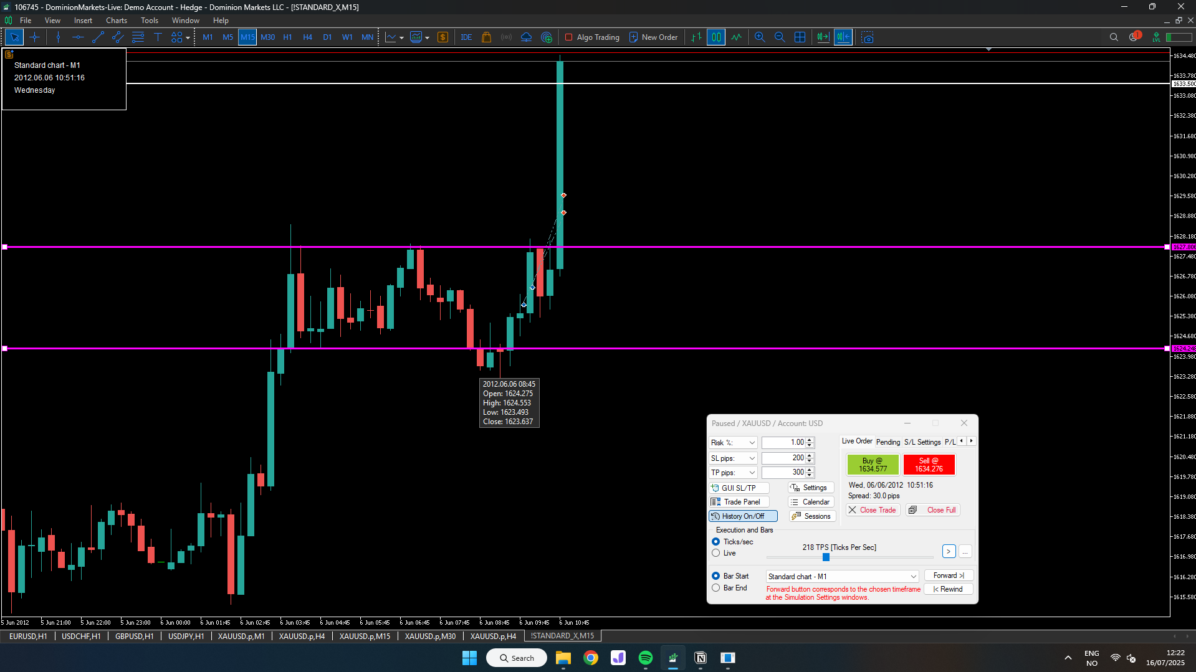
Task: Adjust the Ticks Per Sec slider handle
Action: [826, 557]
